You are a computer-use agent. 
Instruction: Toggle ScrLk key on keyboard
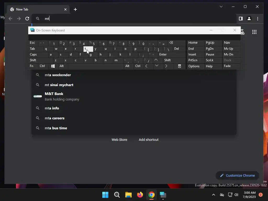click(x=213, y=60)
